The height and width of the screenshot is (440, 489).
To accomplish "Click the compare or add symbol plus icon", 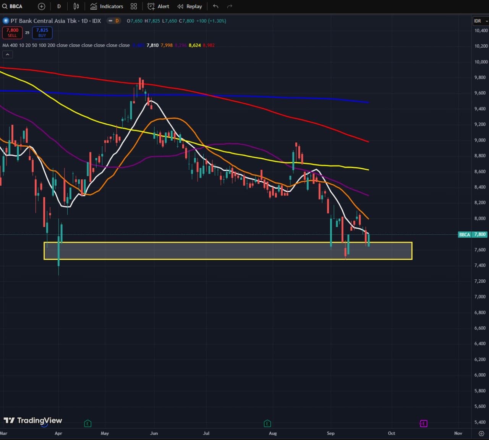I will tap(42, 6).
